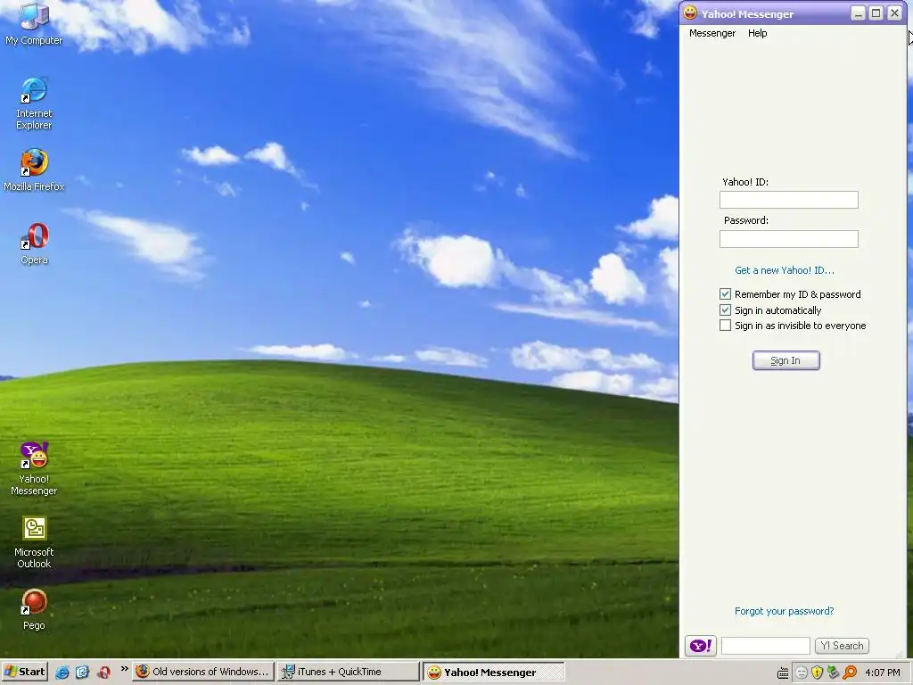This screenshot has width=913, height=685.
Task: Enable Sign in as invisible to everyone
Action: pos(725,325)
